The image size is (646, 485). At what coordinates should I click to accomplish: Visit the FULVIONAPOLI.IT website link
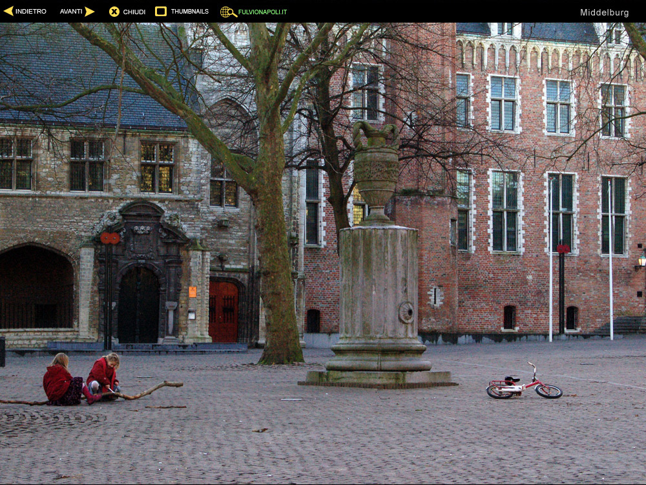pos(262,12)
